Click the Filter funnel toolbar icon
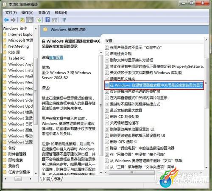The height and width of the screenshot is (191, 212). tap(64, 20)
